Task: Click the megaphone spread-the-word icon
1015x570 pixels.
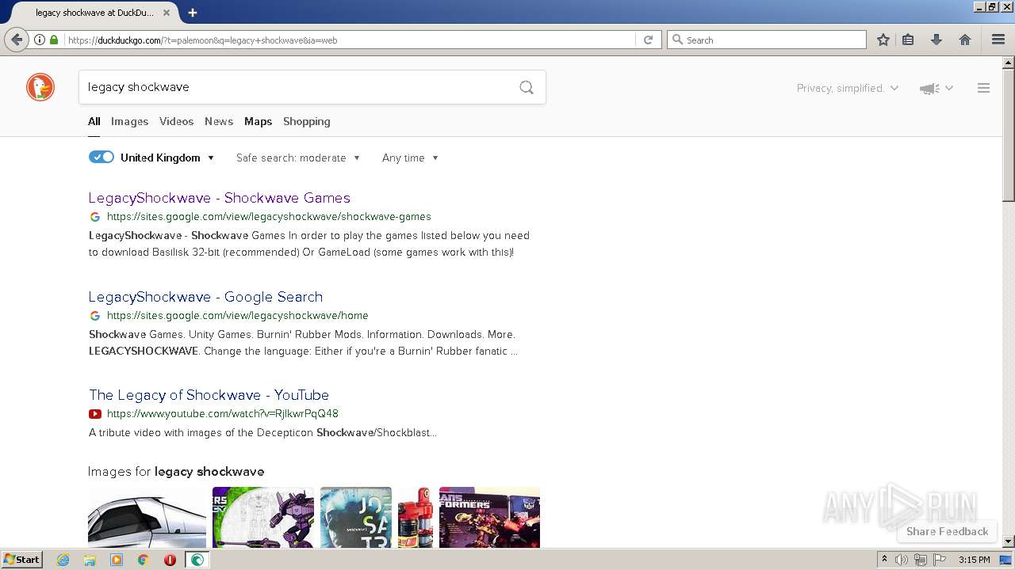Action: (929, 89)
